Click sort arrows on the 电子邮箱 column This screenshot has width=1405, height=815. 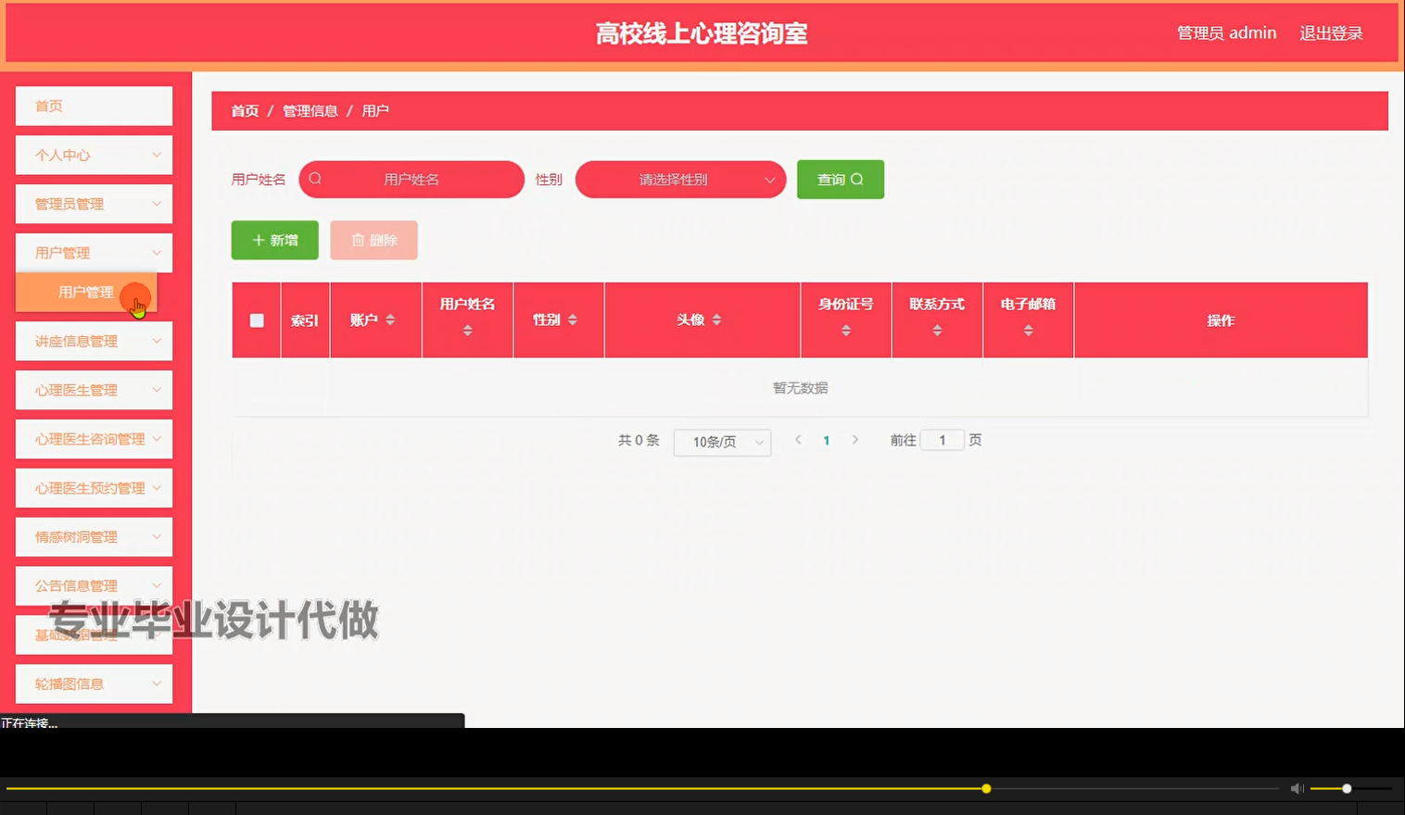pos(1028,332)
